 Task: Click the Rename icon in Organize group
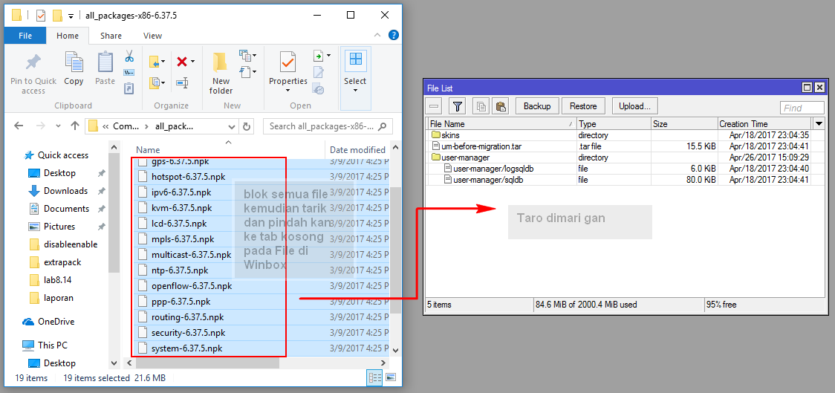click(182, 82)
